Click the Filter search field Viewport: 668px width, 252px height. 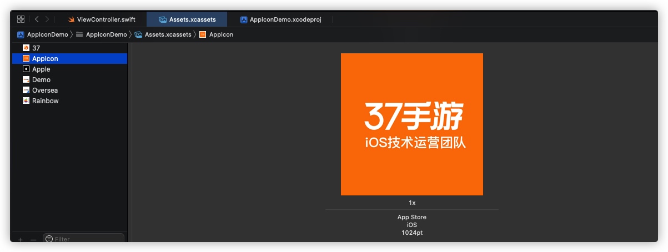coord(83,239)
